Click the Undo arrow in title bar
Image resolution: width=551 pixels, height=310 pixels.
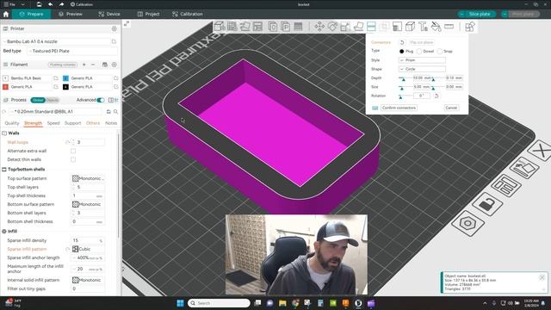point(50,4)
